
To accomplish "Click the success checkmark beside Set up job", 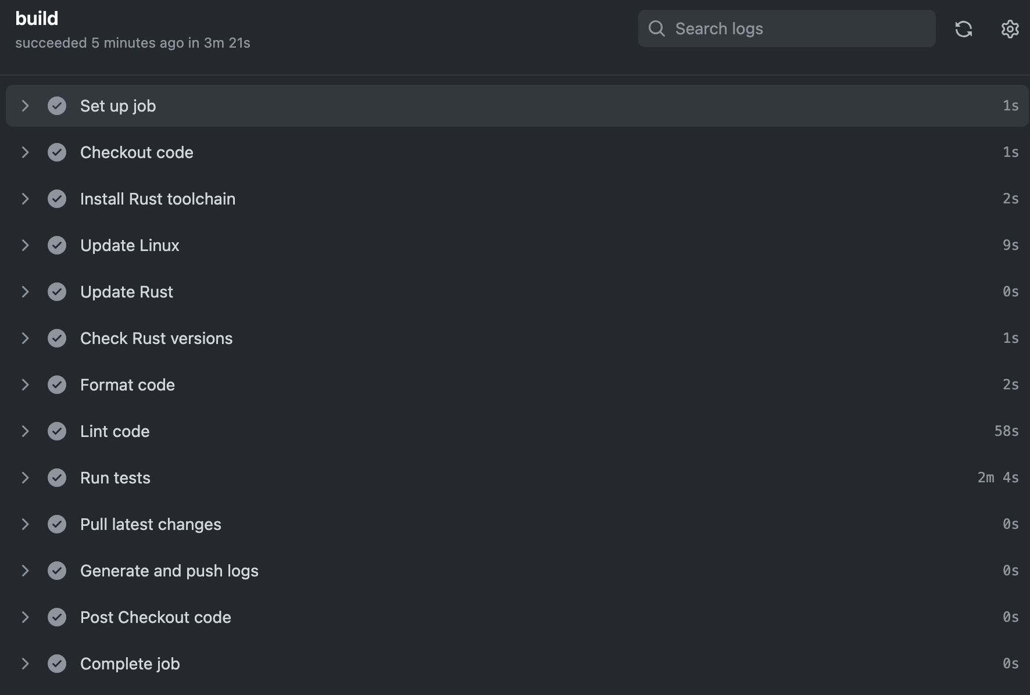I will (58, 106).
